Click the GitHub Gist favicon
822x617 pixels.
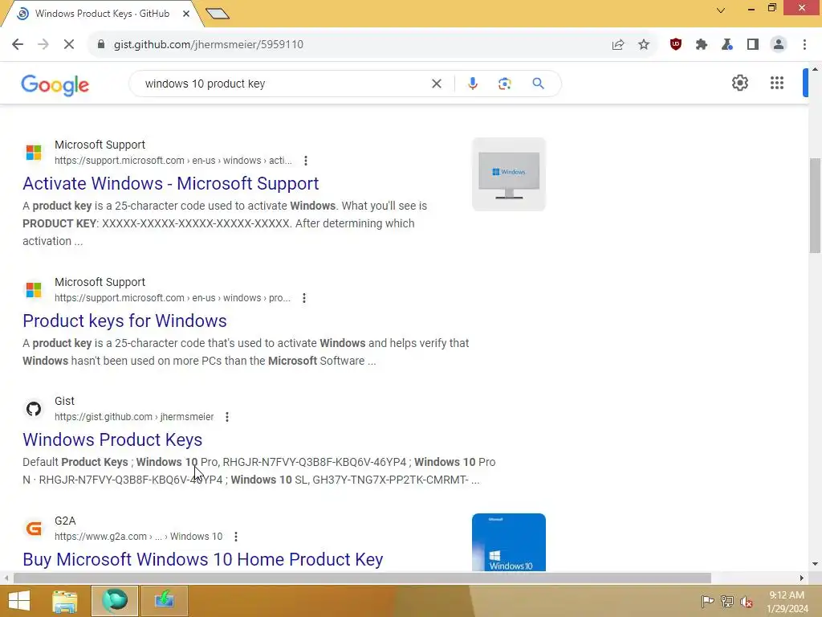[34, 409]
